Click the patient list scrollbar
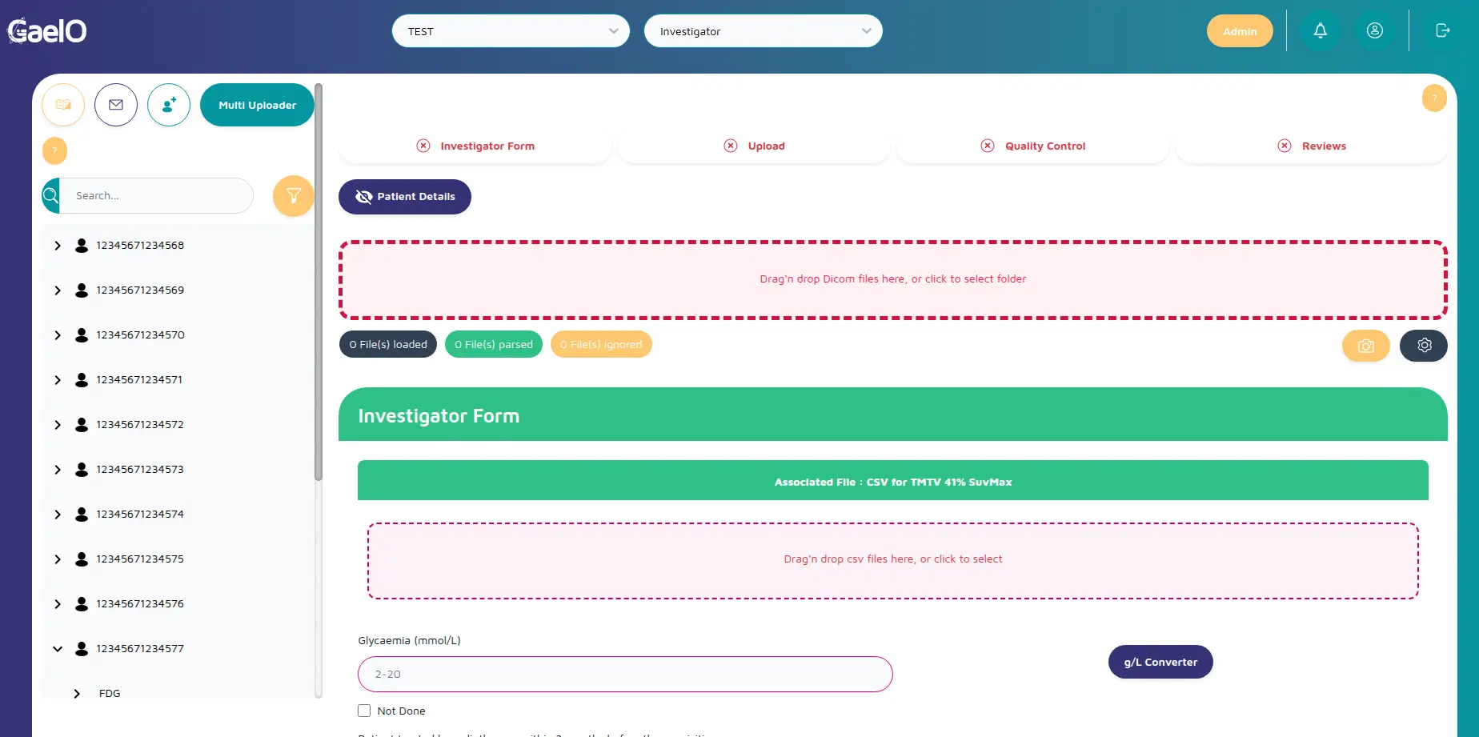The image size is (1479, 737). (319, 282)
